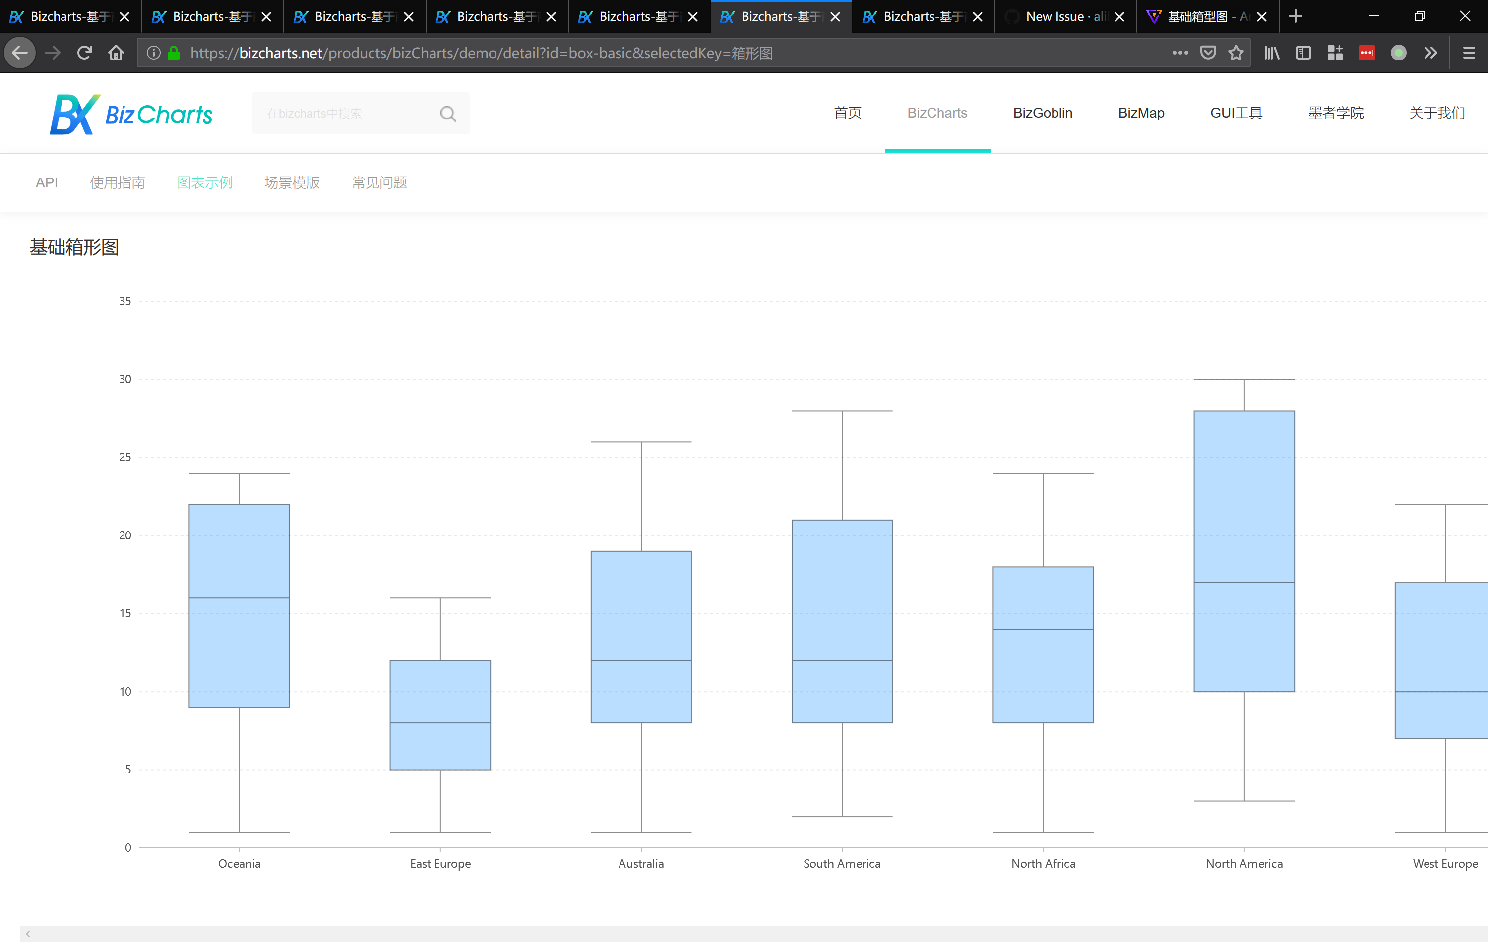Click the screen recorder extension icon
Screen dimensions: 1488x952
click(x=1399, y=53)
